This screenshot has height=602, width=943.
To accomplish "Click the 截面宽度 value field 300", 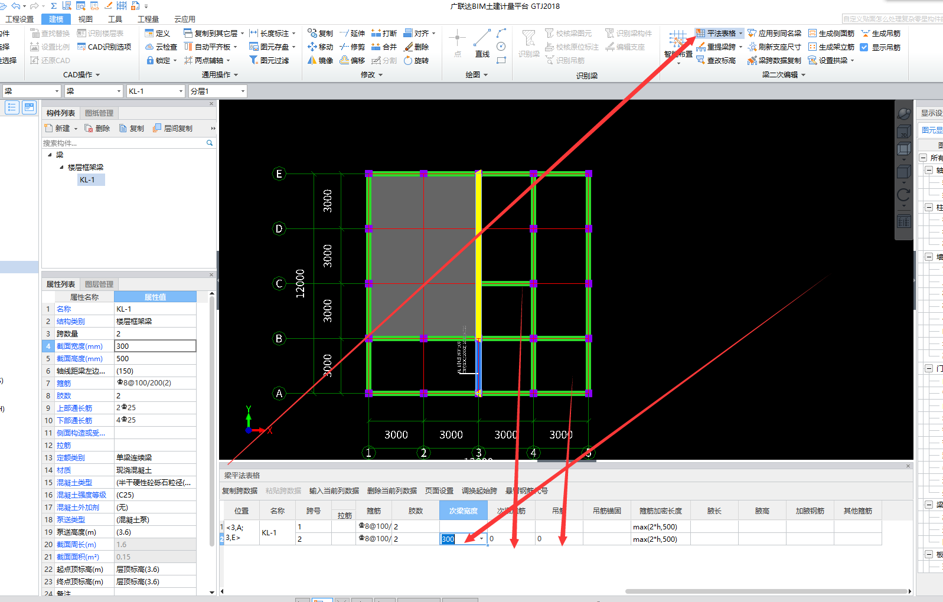I will (x=155, y=346).
